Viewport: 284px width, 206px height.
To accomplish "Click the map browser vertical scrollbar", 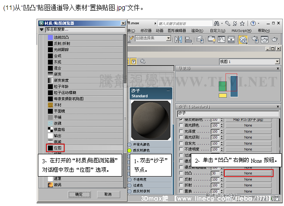I will point(125,111).
